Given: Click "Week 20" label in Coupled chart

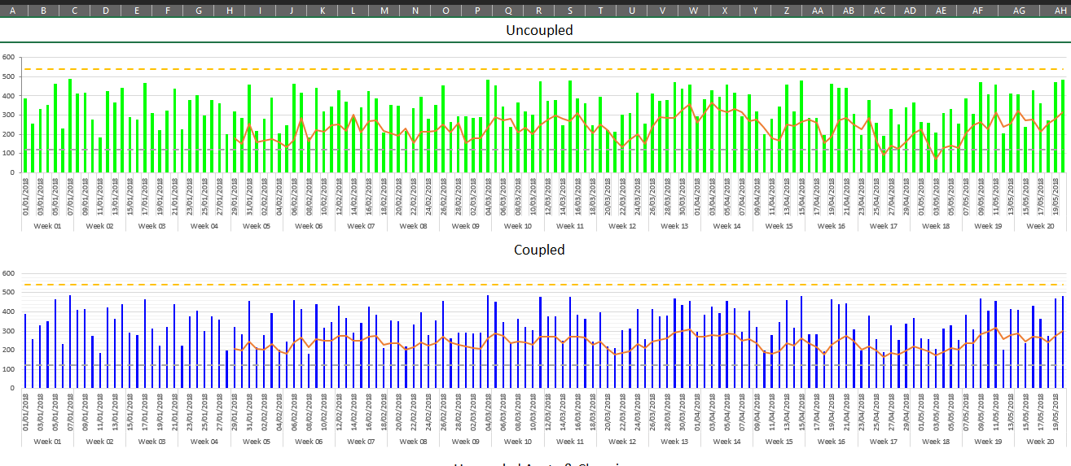Looking at the screenshot, I should coord(1039,442).
